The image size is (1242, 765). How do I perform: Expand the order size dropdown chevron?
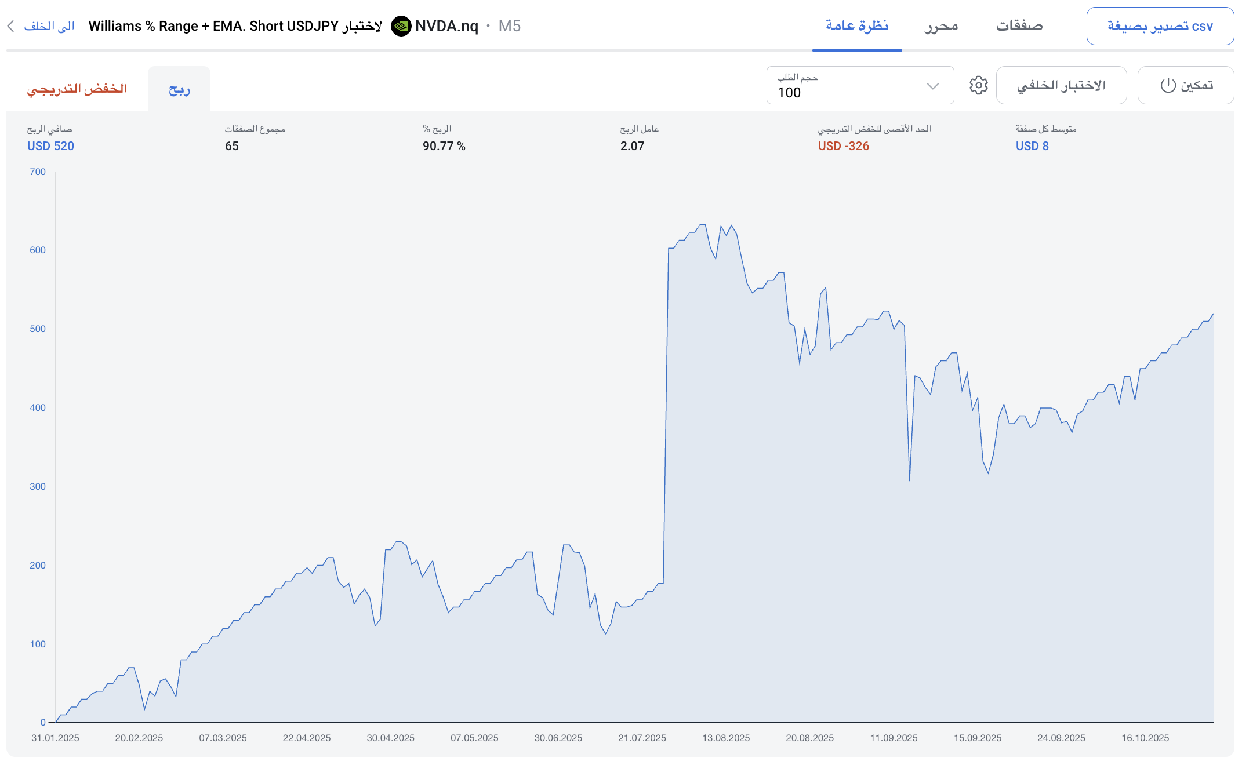click(x=932, y=86)
